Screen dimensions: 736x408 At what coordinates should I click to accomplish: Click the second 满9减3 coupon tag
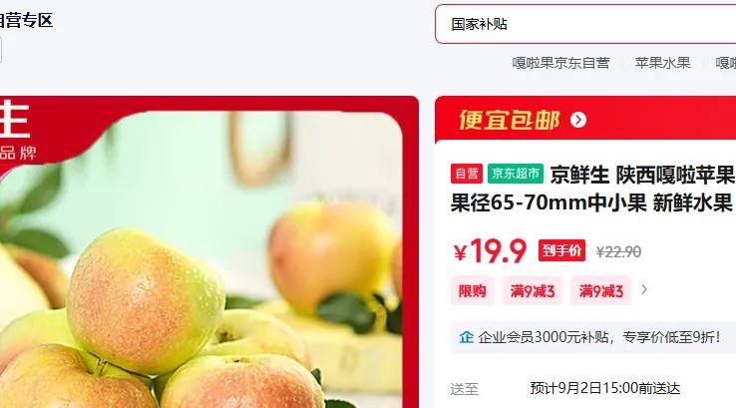point(600,291)
